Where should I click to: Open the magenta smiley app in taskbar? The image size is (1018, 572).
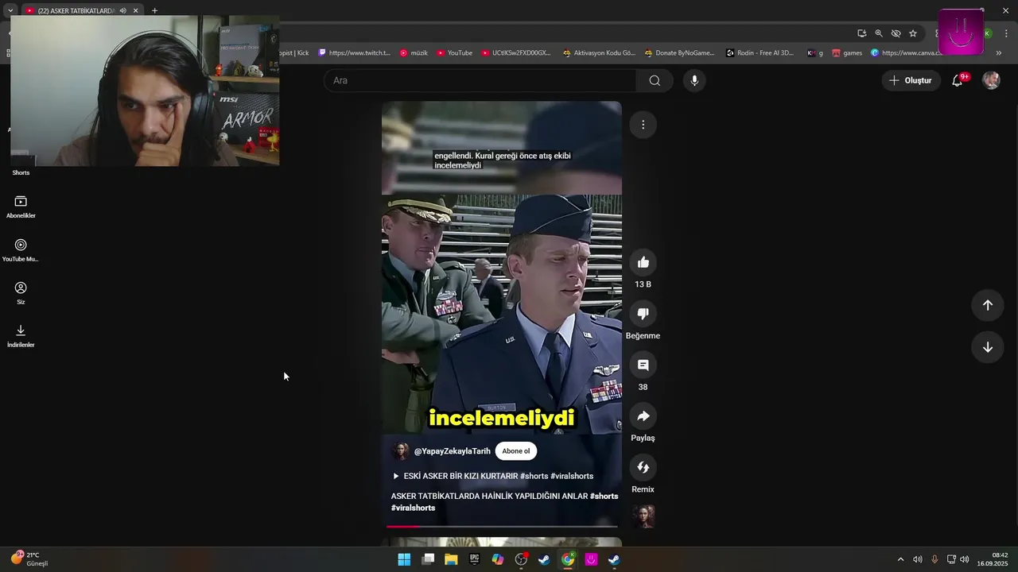tap(591, 559)
